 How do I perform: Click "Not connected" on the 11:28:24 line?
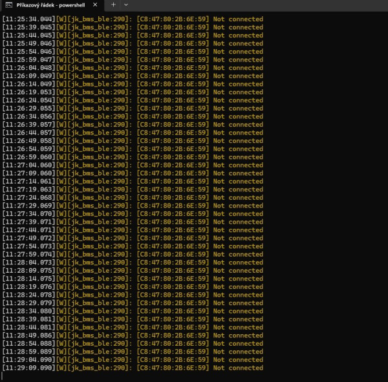tap(237, 295)
